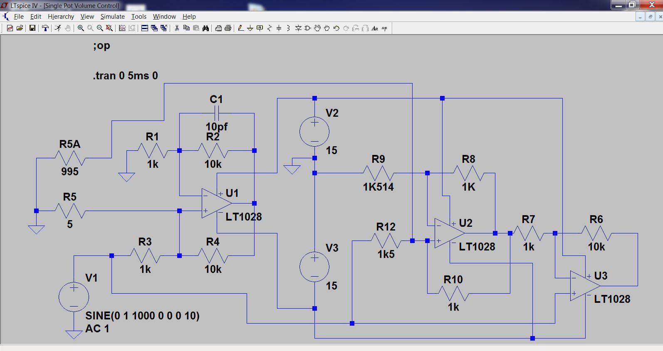Open the Simulate menu
Image resolution: width=663 pixels, height=351 pixels.
pos(113,17)
